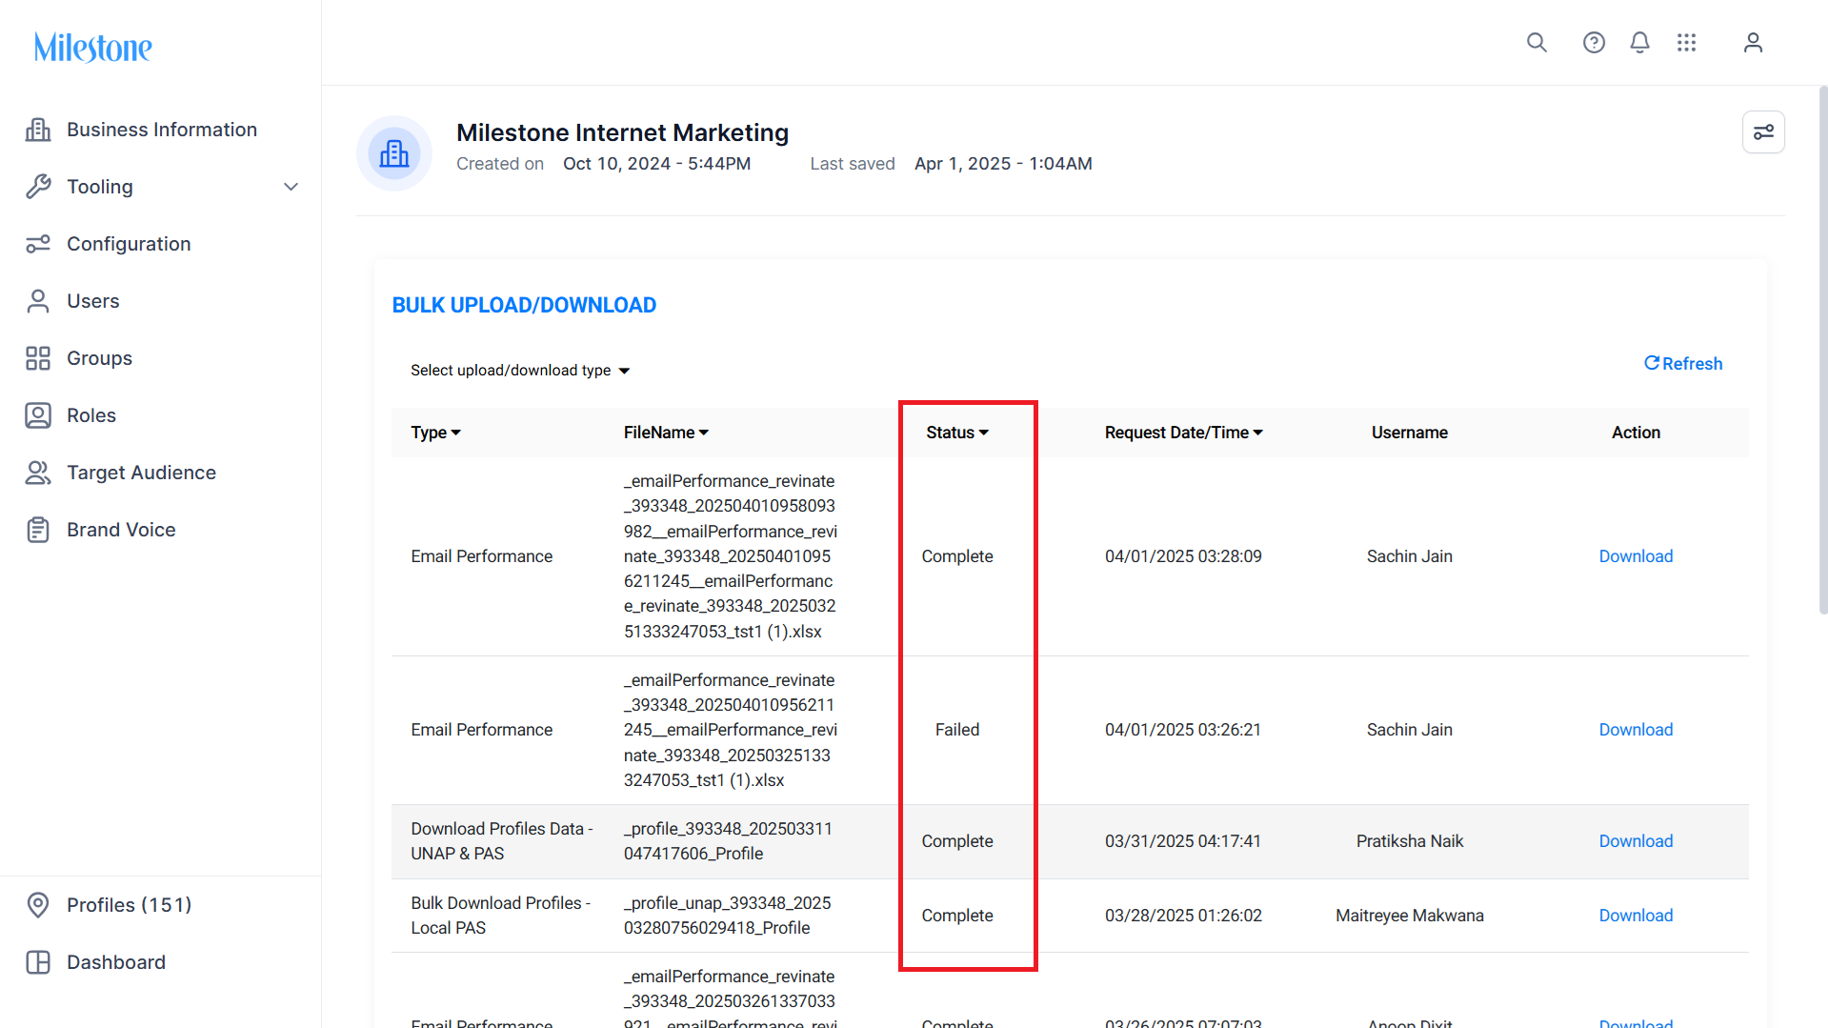This screenshot has height=1028, width=1828.
Task: Open the user account icon
Action: (x=1753, y=43)
